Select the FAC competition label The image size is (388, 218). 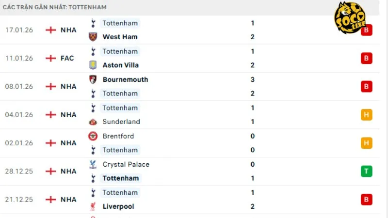(x=67, y=58)
